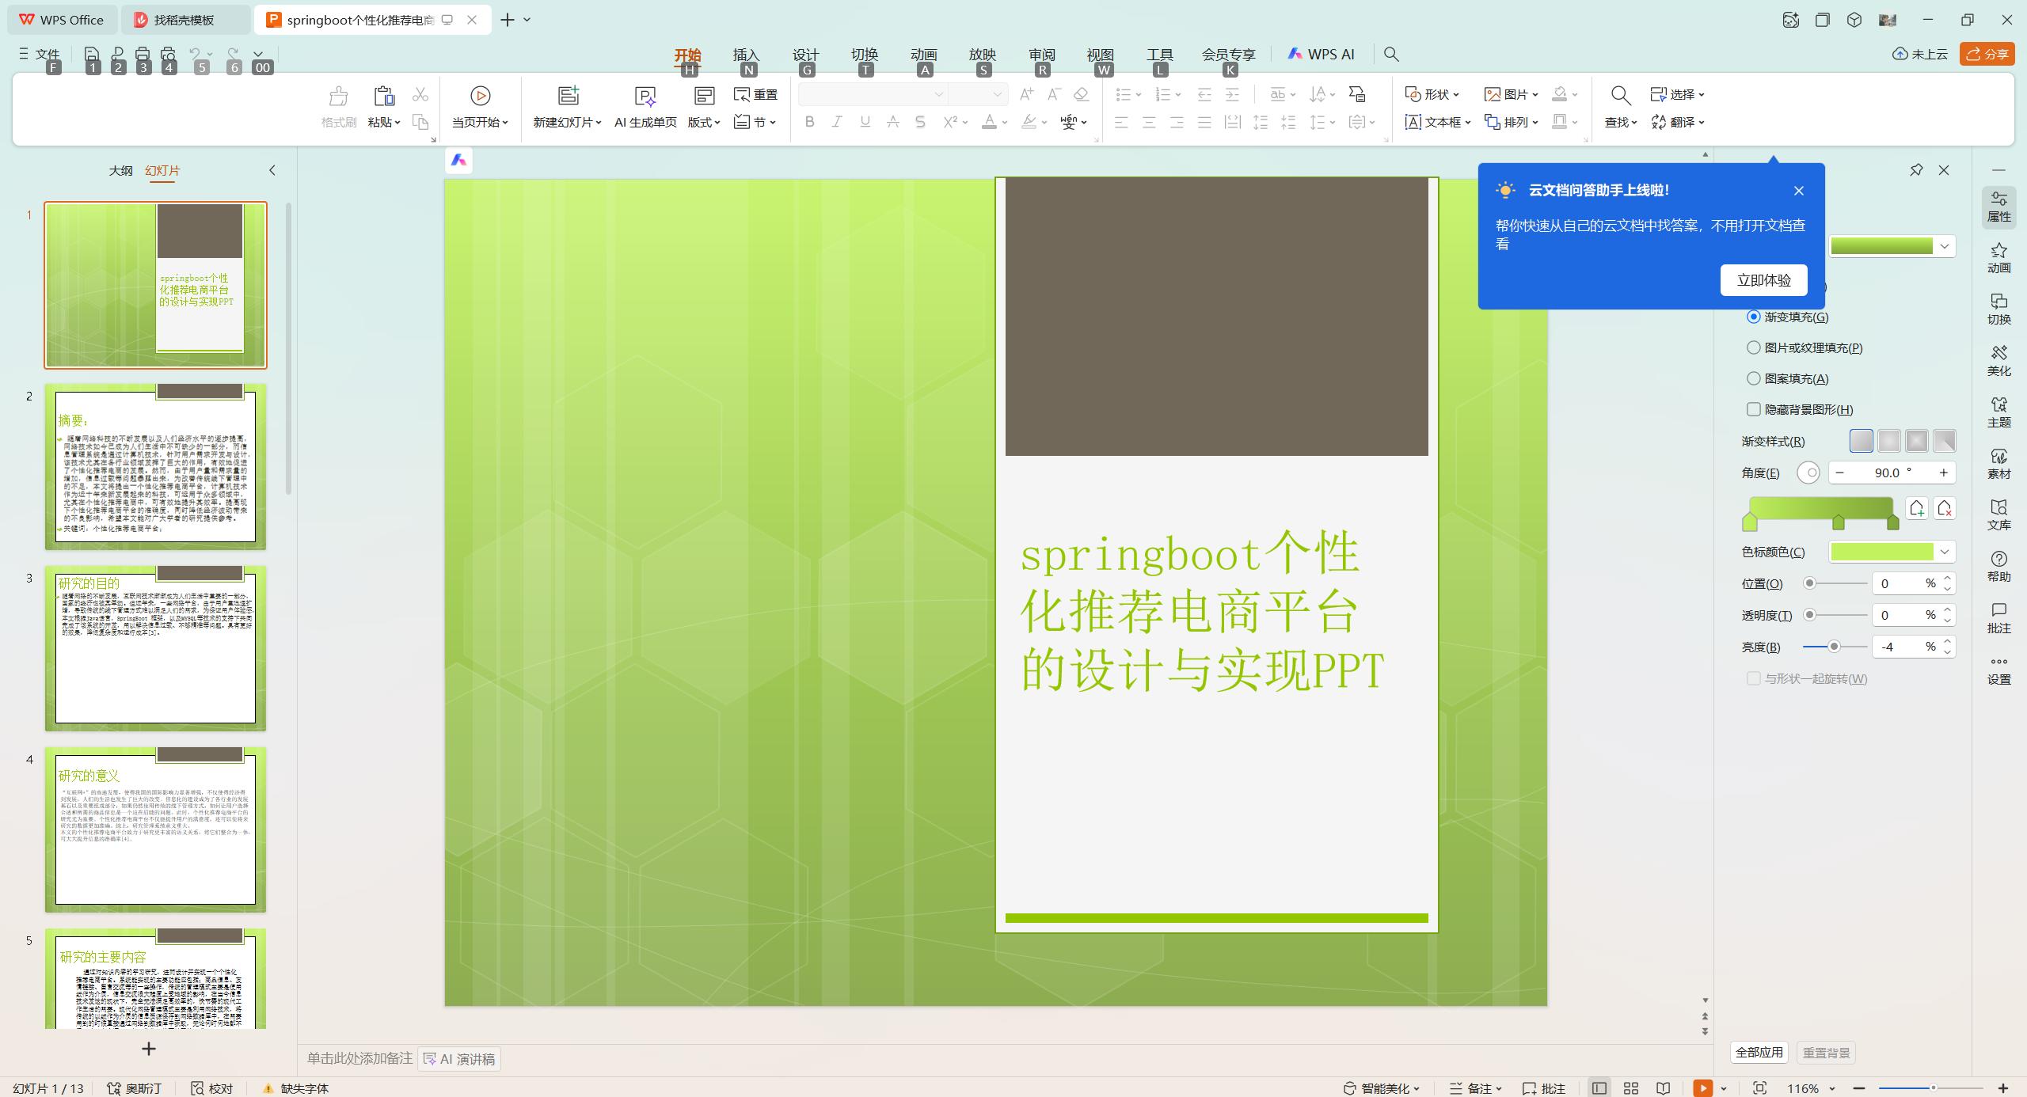The height and width of the screenshot is (1097, 2027).
Task: Select the format painter tool
Action: coord(337,106)
